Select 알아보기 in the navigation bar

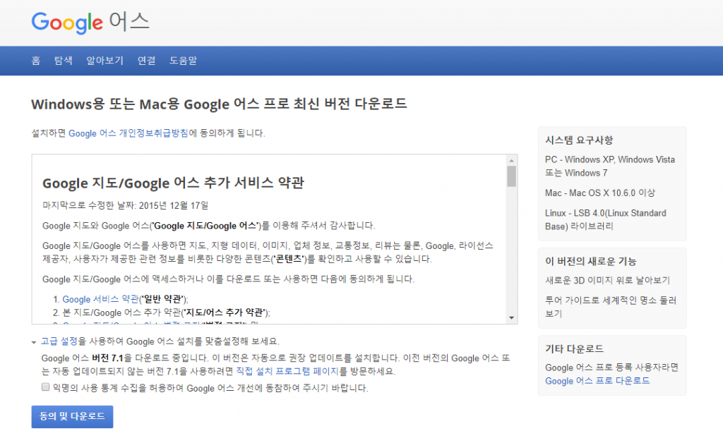pos(104,61)
